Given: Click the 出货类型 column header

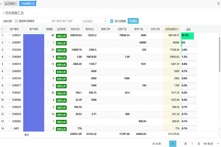Looking at the screenshot, I should [61, 29].
